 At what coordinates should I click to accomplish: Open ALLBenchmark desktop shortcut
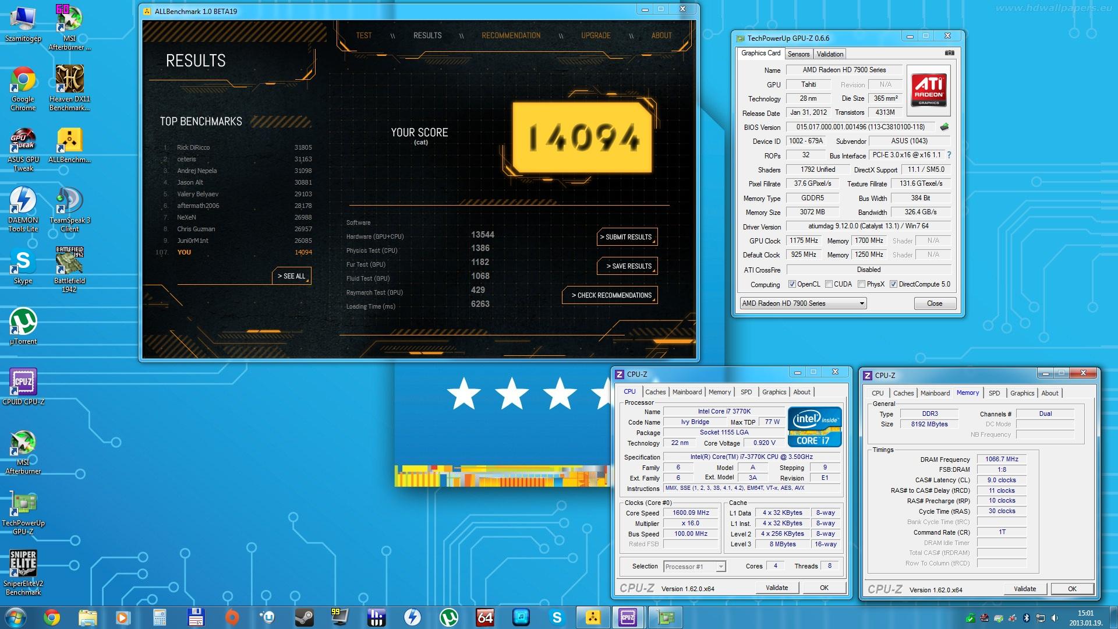coord(69,145)
